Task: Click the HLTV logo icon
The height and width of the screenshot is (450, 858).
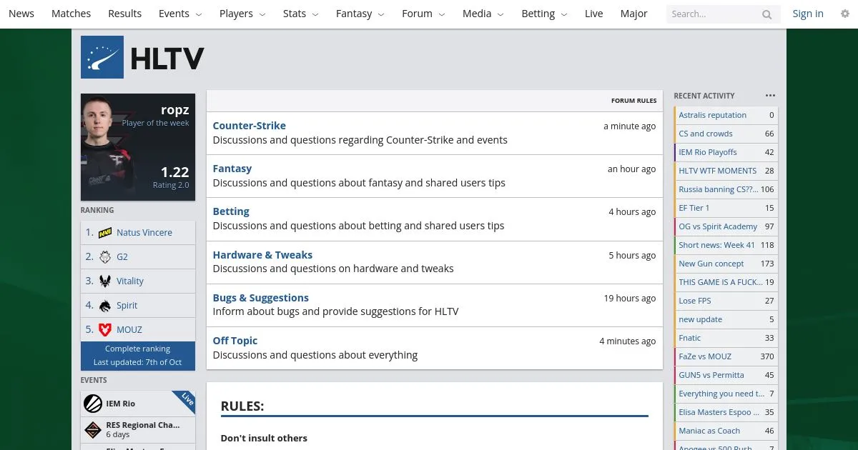Action: click(102, 57)
